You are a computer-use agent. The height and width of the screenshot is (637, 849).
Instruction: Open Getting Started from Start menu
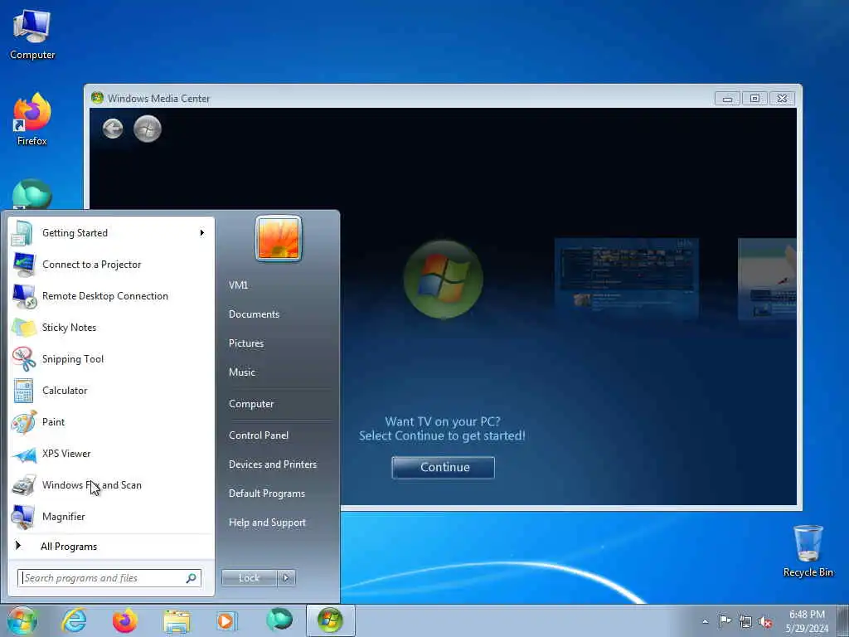tap(111, 233)
